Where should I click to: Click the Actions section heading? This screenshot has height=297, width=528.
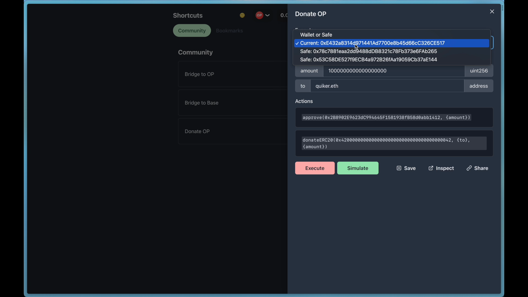(304, 101)
